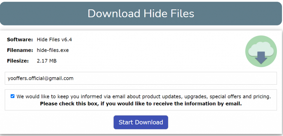Click the bold 'Software:' label
The height and width of the screenshot is (136, 283).
(20, 40)
